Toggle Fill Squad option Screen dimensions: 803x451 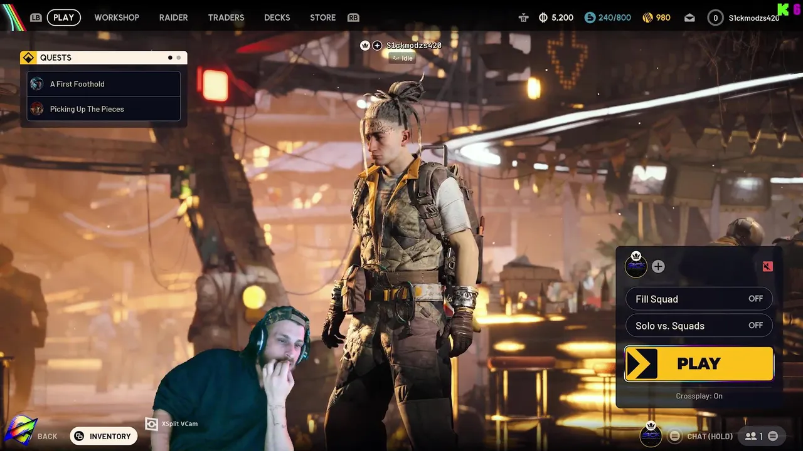pos(699,299)
